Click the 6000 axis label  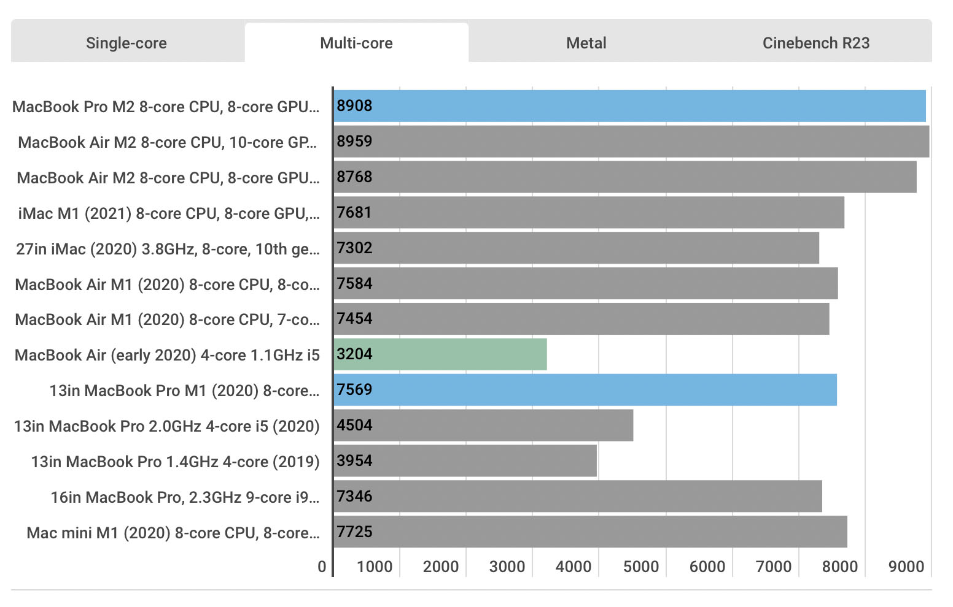pyautogui.click(x=707, y=567)
